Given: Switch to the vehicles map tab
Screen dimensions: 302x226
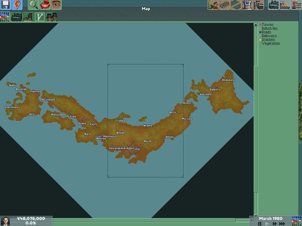Looking at the screenshot, I should (16, 17).
